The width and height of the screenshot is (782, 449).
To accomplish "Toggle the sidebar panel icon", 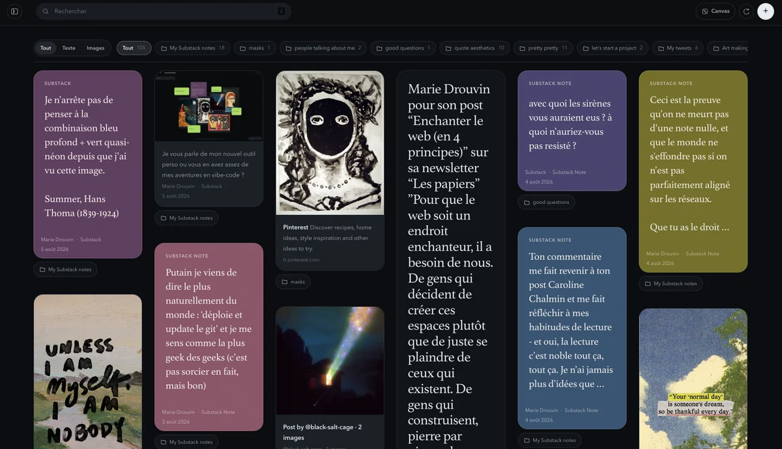I will (x=14, y=11).
